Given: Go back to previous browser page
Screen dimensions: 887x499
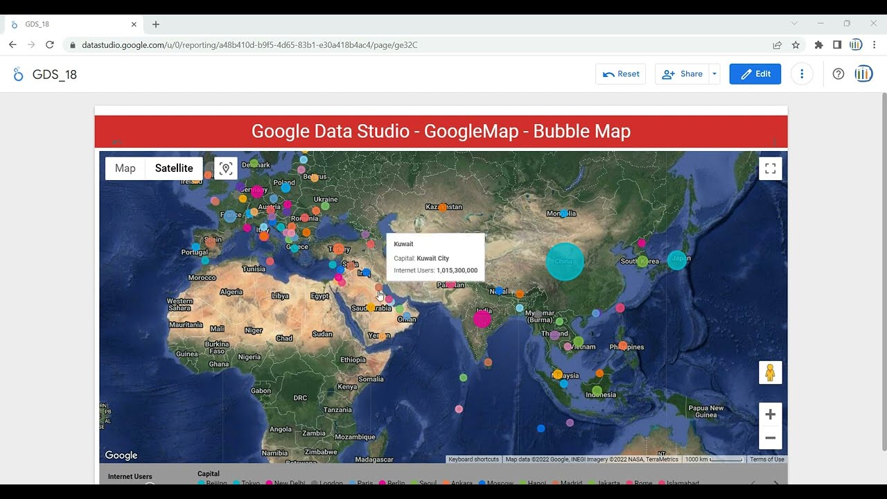Looking at the screenshot, I should pyautogui.click(x=12, y=44).
